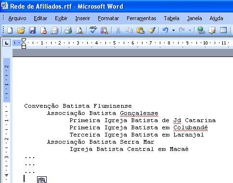The width and height of the screenshot is (233, 183).
Task: Expand the redo history dropdown arrow
Action: (x=190, y=30)
